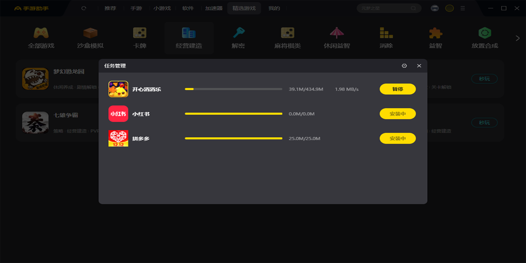
Task: Click the 小红书 app icon
Action: (118, 114)
